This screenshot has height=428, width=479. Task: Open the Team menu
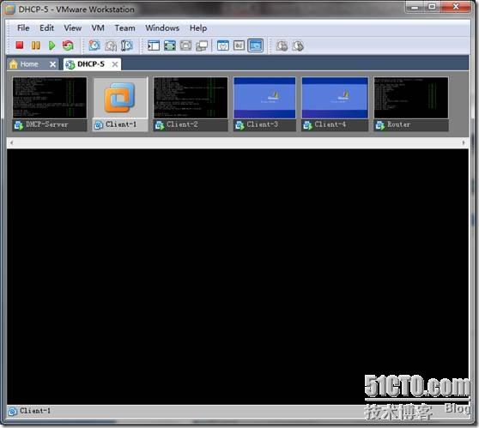pos(125,28)
